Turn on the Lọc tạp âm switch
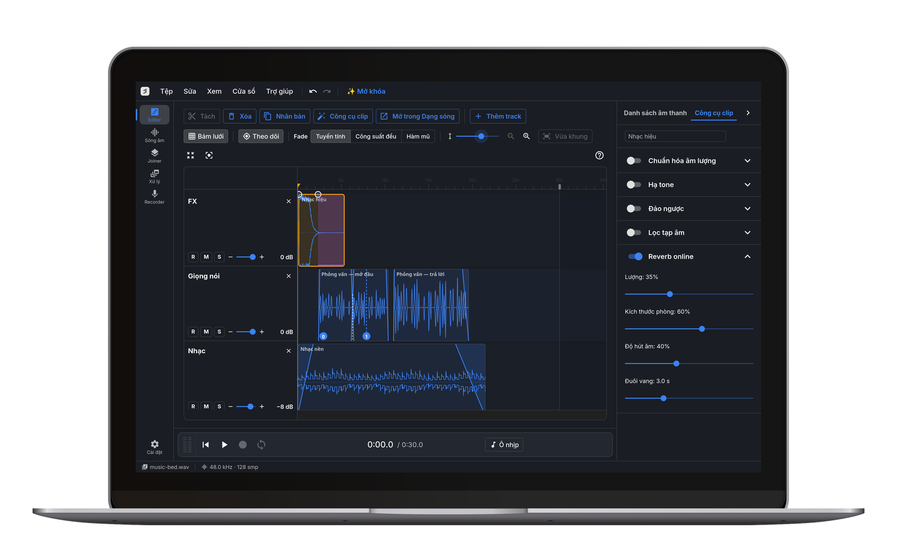 634,232
